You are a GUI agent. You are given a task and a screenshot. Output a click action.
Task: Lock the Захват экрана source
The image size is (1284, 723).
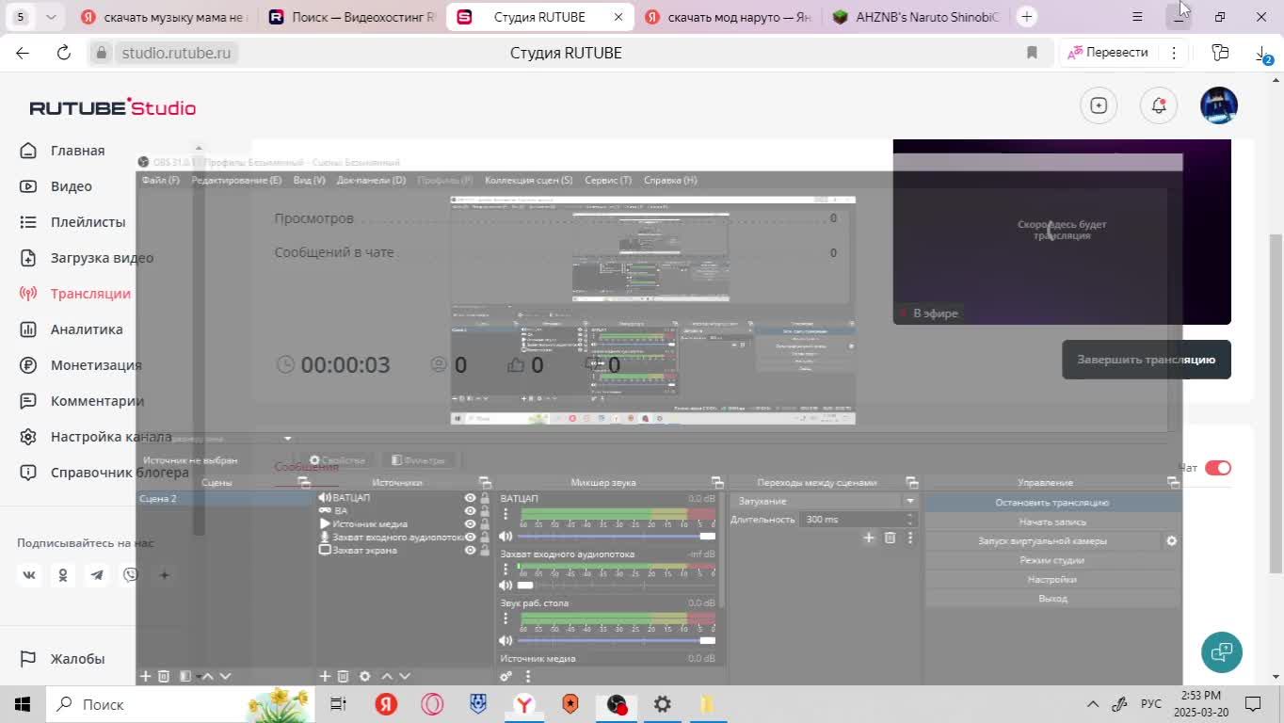click(485, 551)
